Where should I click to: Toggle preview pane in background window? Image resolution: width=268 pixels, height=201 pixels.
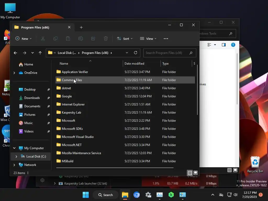point(224,45)
